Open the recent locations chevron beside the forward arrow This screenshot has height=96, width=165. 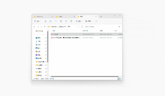[41, 27]
